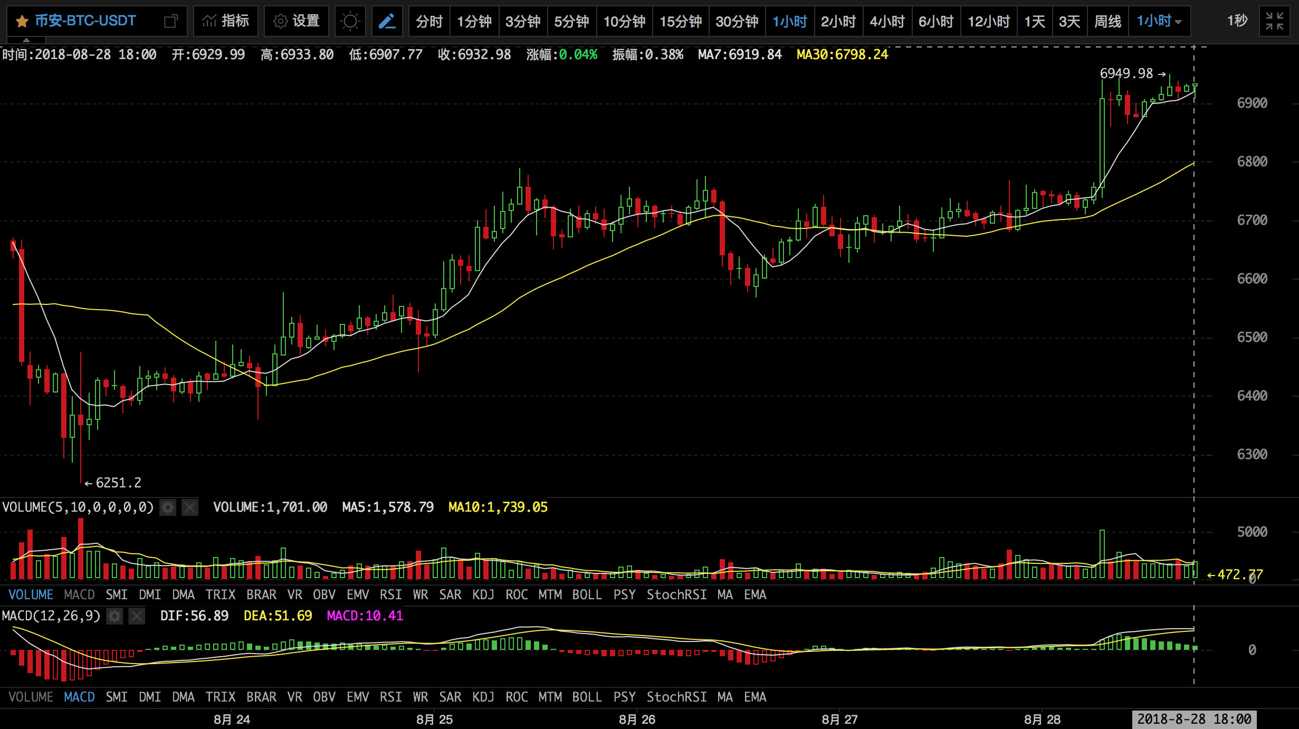Click the 2018-8-28 18:00 crosshair time label
Screen dimensions: 1299x729
(1194, 720)
